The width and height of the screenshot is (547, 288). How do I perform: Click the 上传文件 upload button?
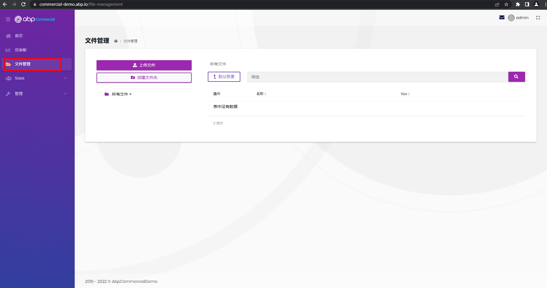(x=144, y=65)
